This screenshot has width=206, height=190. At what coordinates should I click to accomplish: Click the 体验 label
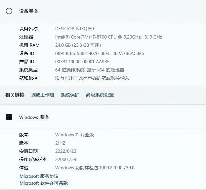[24, 168]
